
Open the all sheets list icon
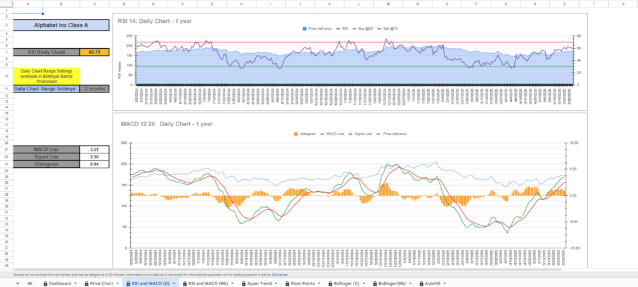click(x=30, y=283)
